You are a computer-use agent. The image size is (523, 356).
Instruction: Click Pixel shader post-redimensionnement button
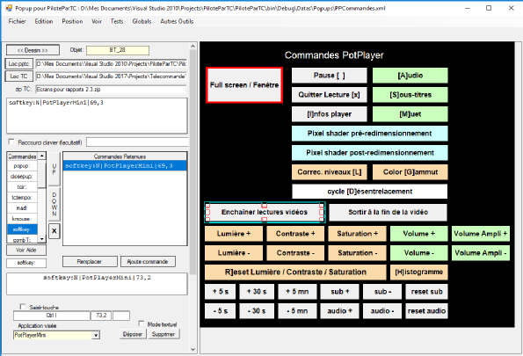(x=369, y=153)
